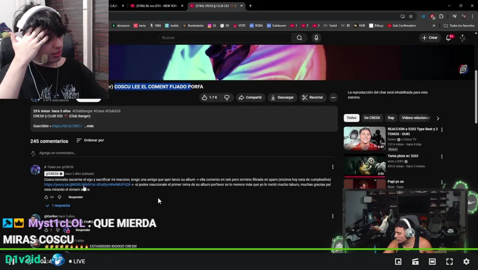Toggle theater mode in stream player
Viewport: 478px width, 270px height.
pyautogui.click(x=432, y=262)
